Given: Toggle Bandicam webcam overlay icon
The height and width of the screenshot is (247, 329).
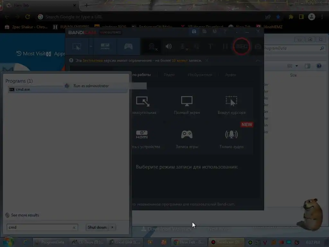Looking at the screenshot, I should click(x=152, y=47).
